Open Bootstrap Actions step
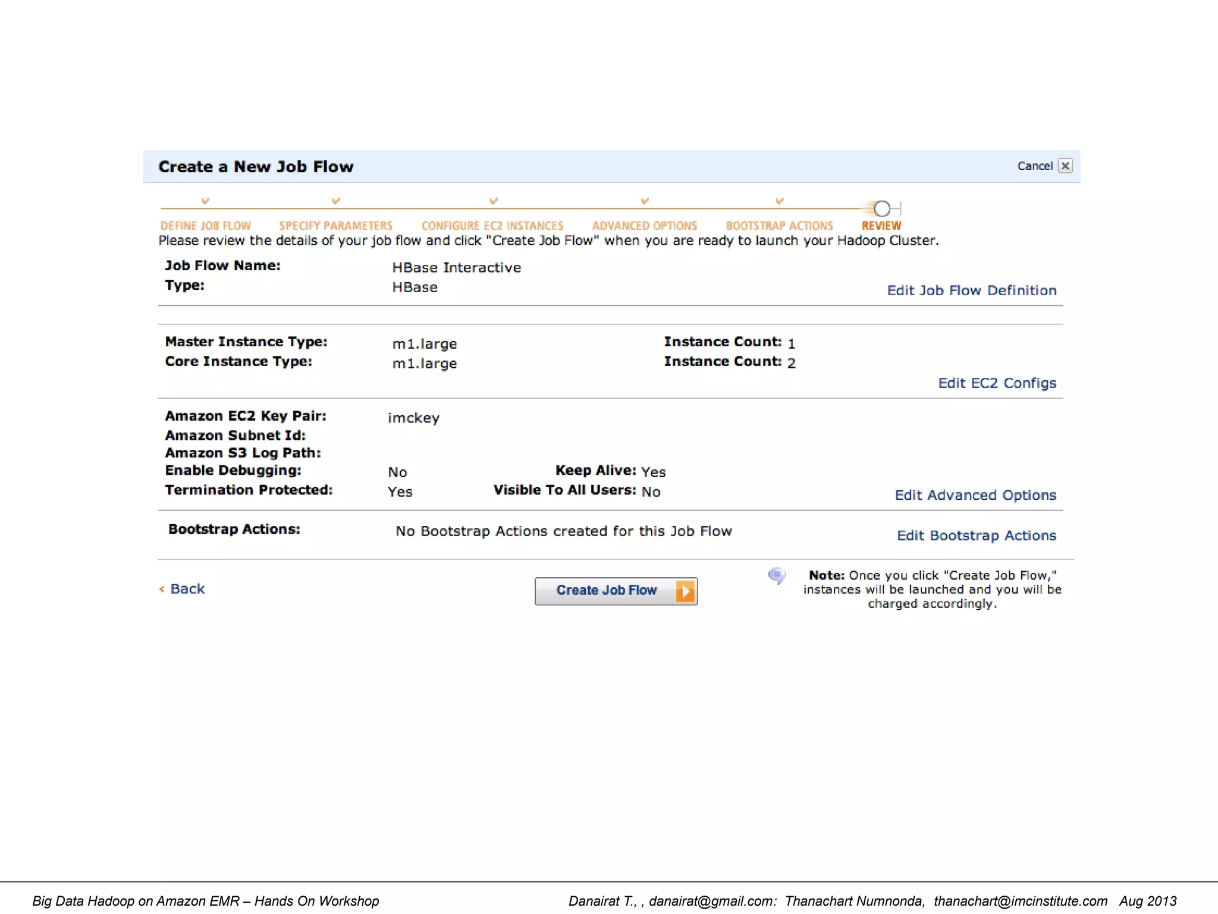This screenshot has width=1218, height=914. [779, 226]
